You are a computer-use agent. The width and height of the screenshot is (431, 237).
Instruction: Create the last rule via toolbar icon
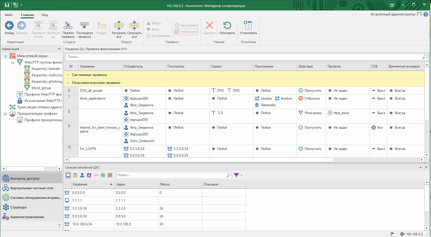pyautogui.click(x=84, y=26)
